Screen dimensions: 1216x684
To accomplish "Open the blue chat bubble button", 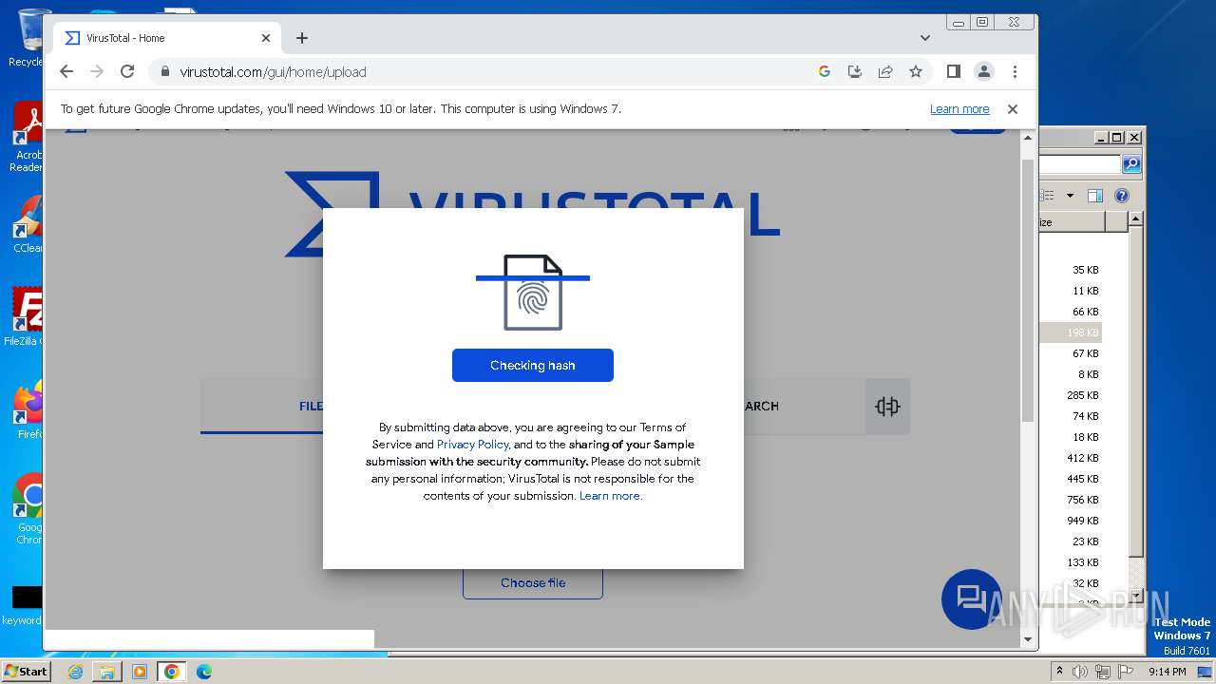I will click(972, 599).
